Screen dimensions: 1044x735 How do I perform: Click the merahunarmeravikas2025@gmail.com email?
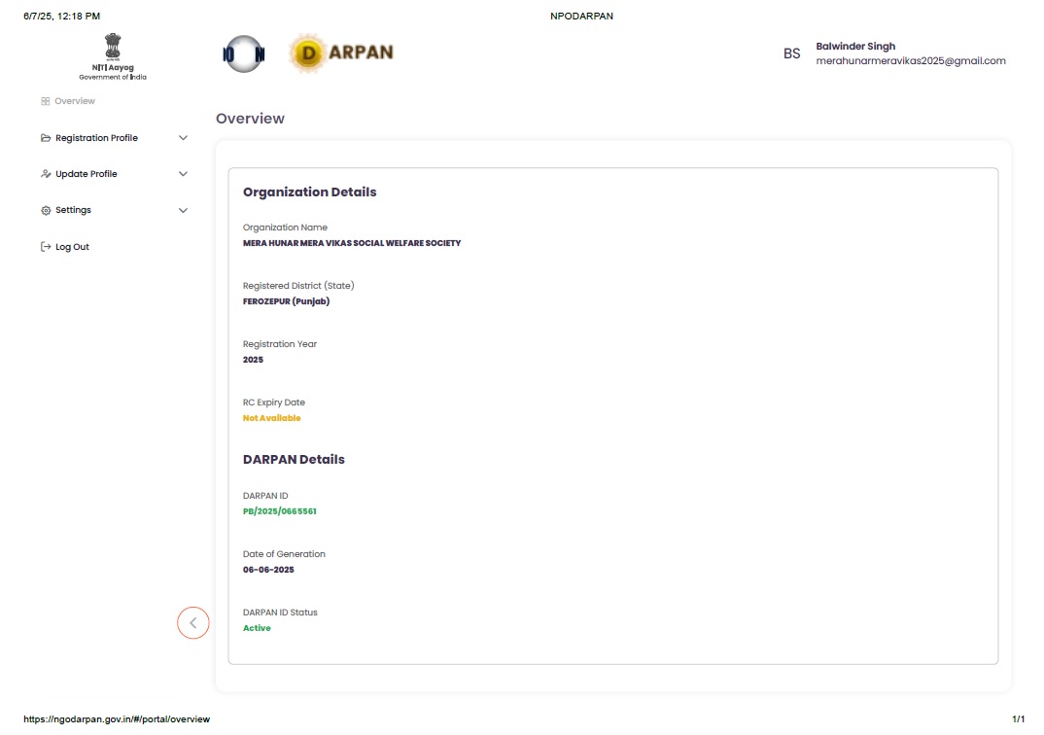(x=911, y=60)
